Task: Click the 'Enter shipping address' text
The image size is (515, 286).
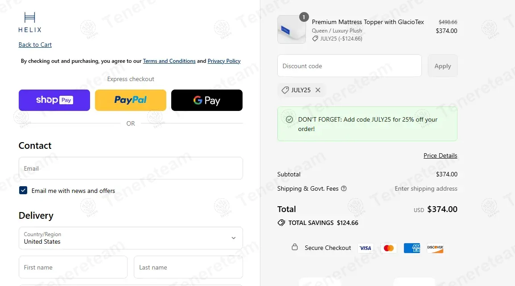Action: click(426, 188)
